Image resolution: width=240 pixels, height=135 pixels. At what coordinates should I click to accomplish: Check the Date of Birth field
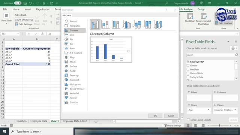pyautogui.click(x=188, y=73)
